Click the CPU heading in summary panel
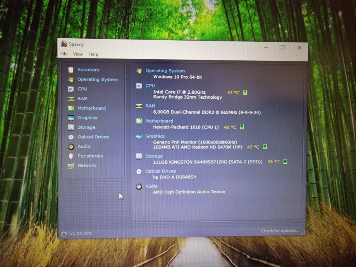Viewport: 356px width, 267px height. click(x=150, y=86)
